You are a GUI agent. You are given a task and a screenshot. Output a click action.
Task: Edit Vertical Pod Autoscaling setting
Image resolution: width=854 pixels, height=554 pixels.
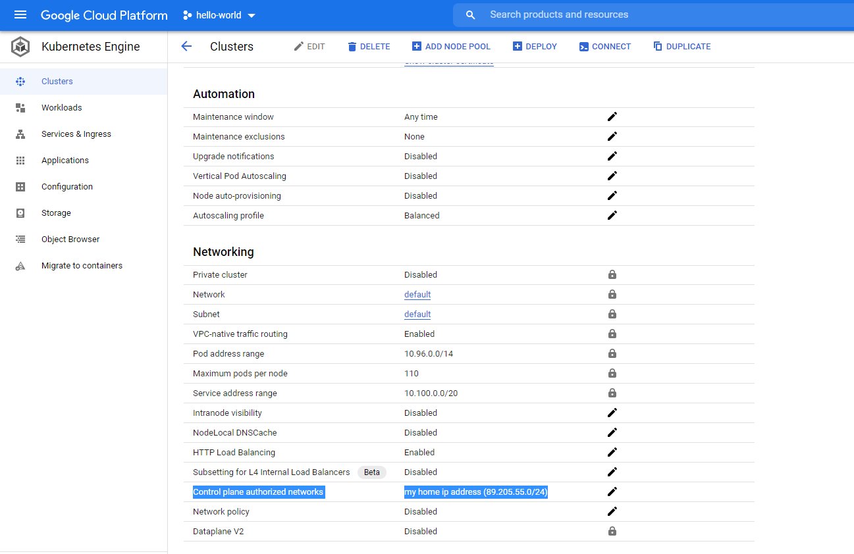click(612, 176)
